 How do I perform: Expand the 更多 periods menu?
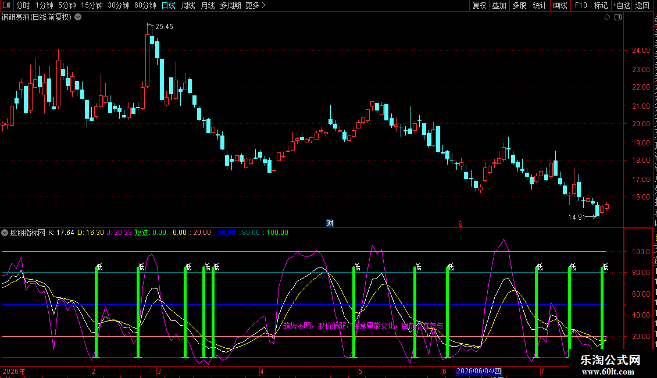[x=255, y=5]
